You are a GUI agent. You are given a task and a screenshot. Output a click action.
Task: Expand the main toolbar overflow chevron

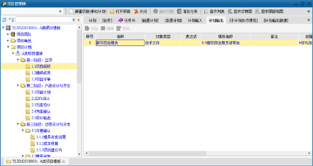(x=308, y=11)
